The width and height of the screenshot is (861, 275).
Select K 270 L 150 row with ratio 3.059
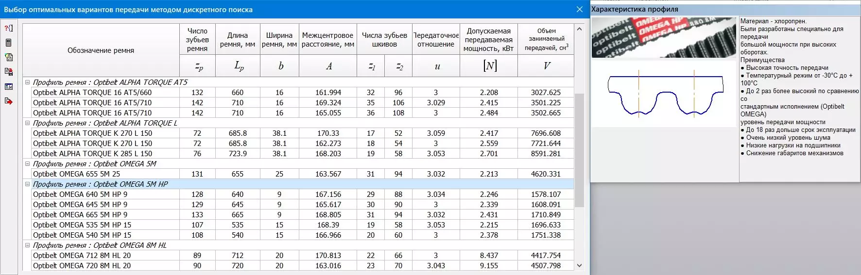[x=298, y=133]
